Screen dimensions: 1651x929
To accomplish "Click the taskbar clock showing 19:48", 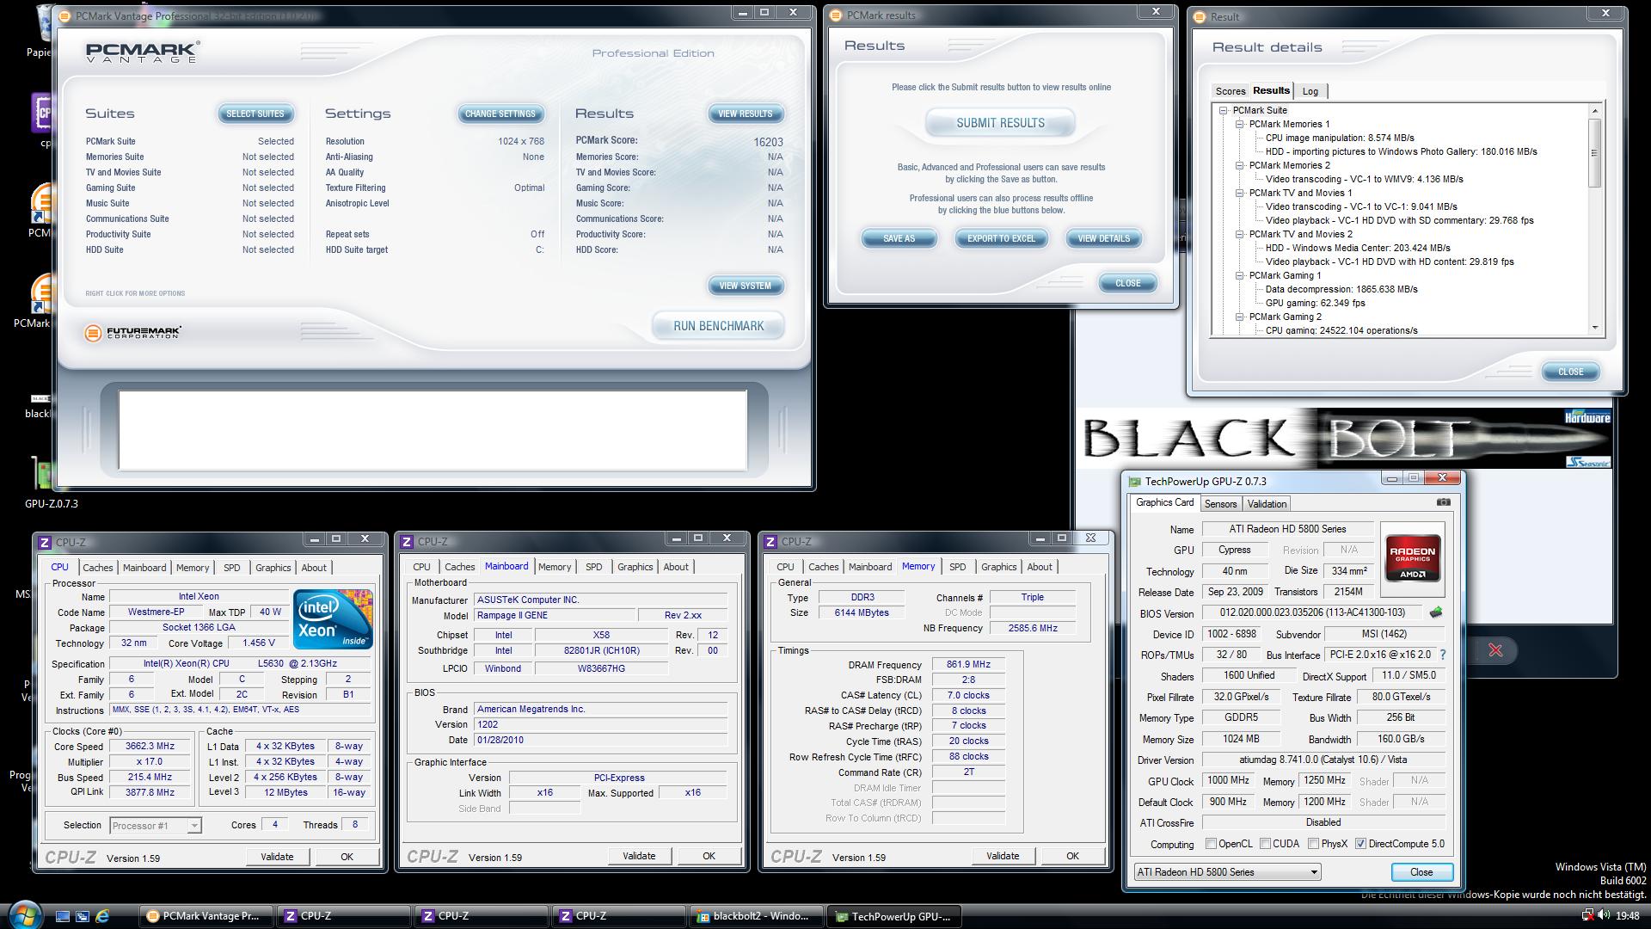I will point(1627,916).
